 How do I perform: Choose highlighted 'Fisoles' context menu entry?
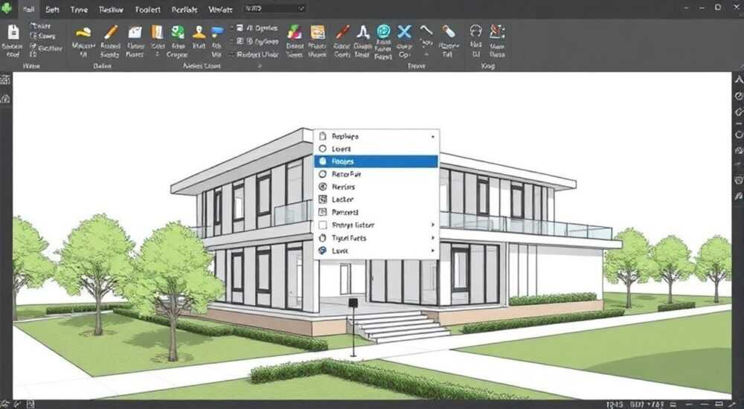point(376,161)
